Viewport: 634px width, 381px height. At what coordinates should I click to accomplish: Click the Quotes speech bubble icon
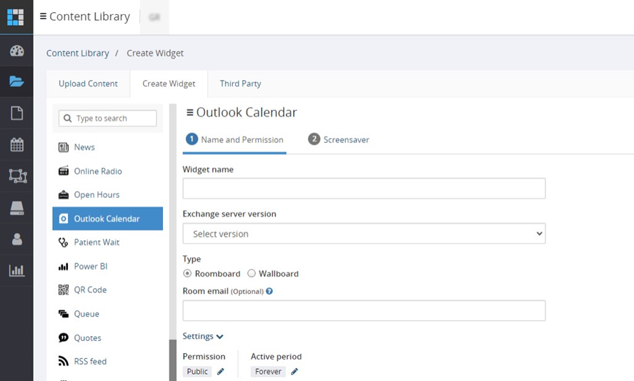point(64,337)
